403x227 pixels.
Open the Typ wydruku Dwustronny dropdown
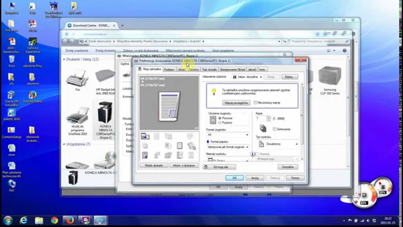click(278, 144)
